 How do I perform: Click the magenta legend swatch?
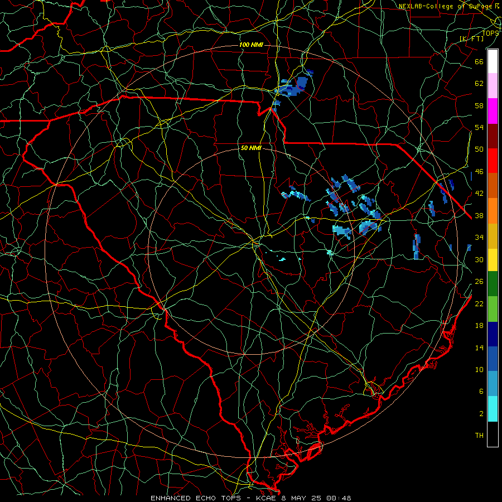(493, 111)
